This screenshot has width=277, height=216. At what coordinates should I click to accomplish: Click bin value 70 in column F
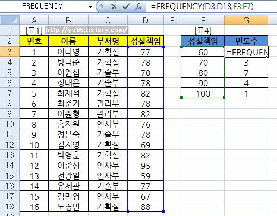click(203, 62)
